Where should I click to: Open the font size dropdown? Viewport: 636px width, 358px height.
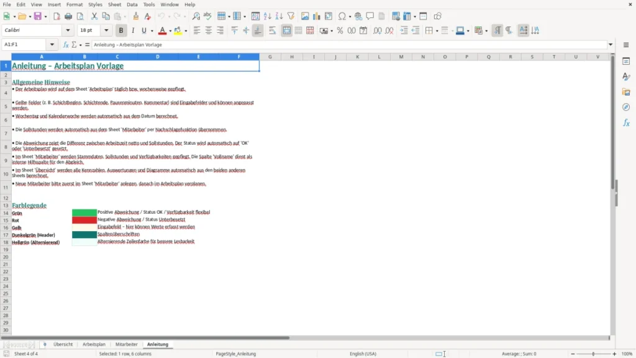click(106, 30)
